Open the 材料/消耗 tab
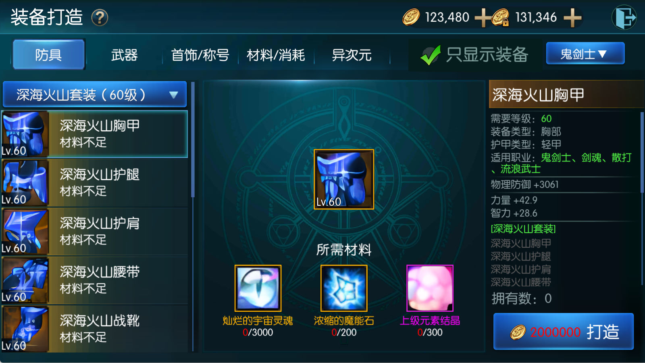Screen dimensions: 645x363 pyautogui.click(x=276, y=55)
